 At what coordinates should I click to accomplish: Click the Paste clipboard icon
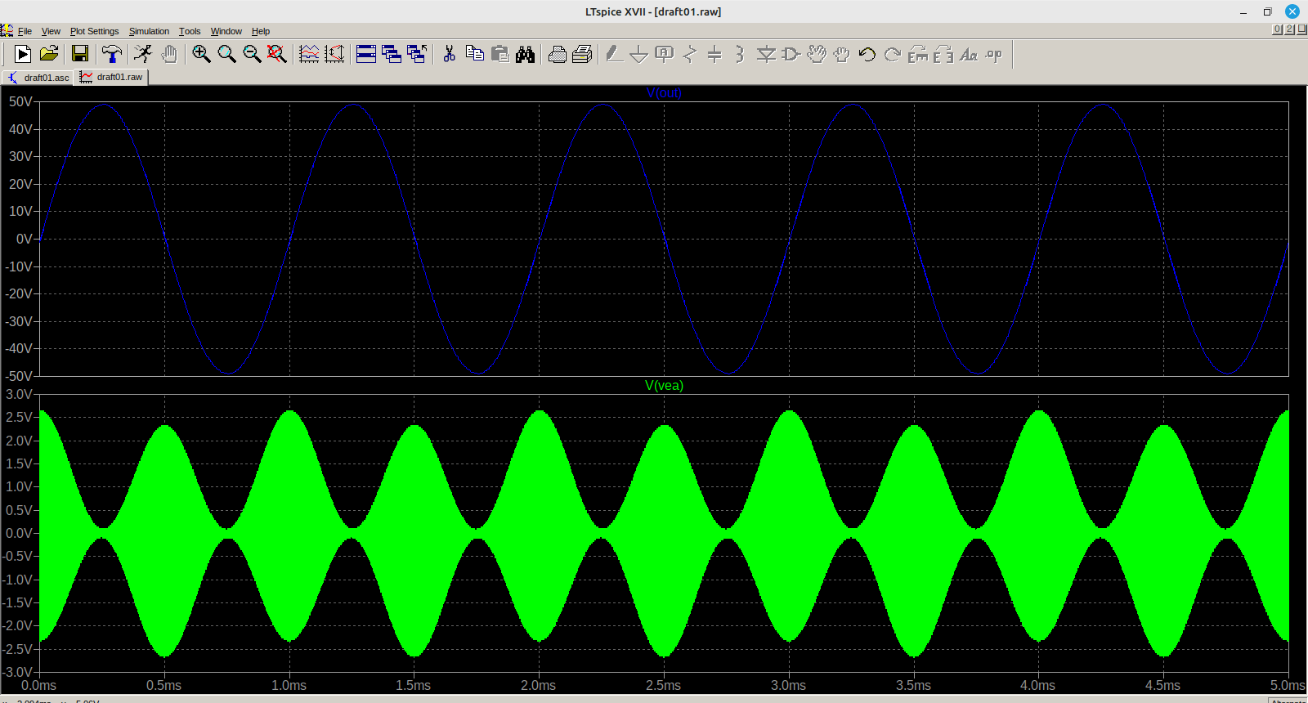point(500,54)
